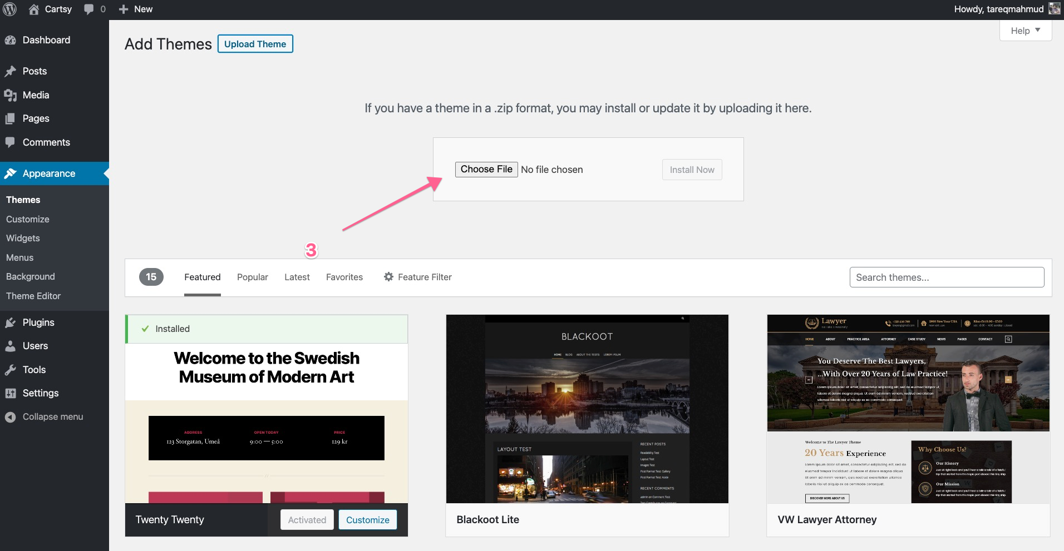1064x551 pixels.
Task: Click the Collapse menu arrow icon
Action: click(x=11, y=417)
